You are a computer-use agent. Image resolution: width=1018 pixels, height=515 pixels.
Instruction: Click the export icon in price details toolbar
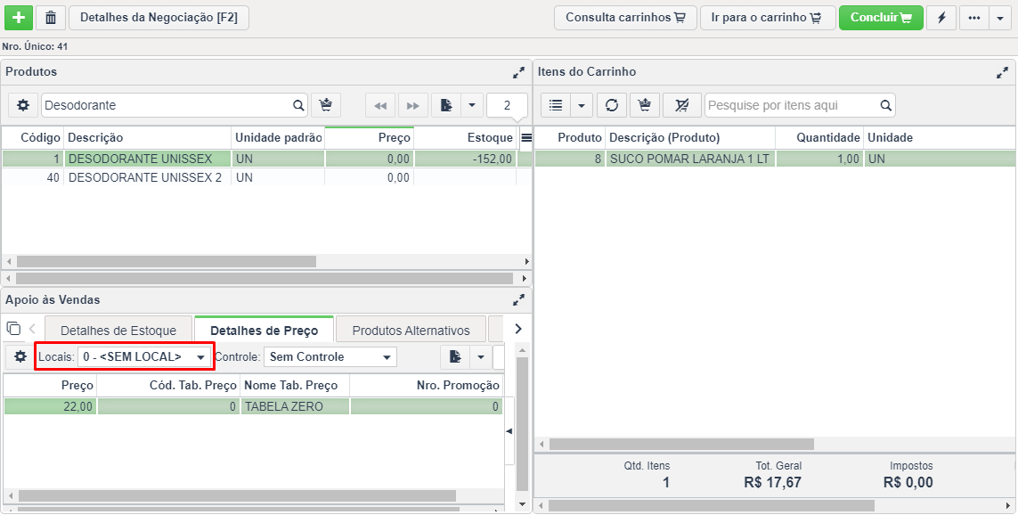[455, 356]
